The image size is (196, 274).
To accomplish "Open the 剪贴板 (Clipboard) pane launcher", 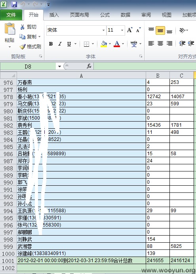I will pos(41,56).
